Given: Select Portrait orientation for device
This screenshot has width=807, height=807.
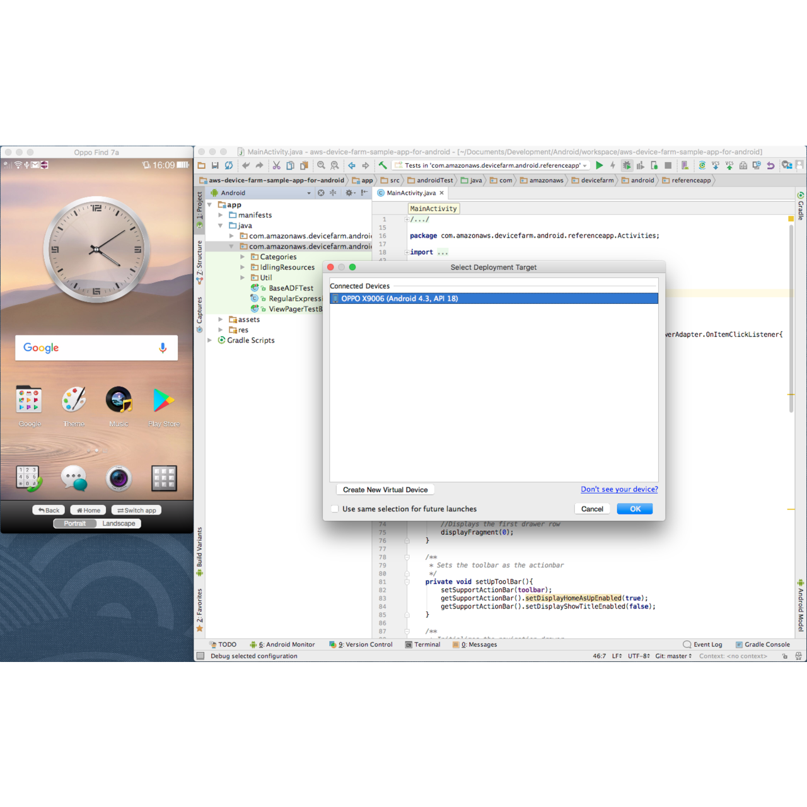Looking at the screenshot, I should pyautogui.click(x=74, y=523).
